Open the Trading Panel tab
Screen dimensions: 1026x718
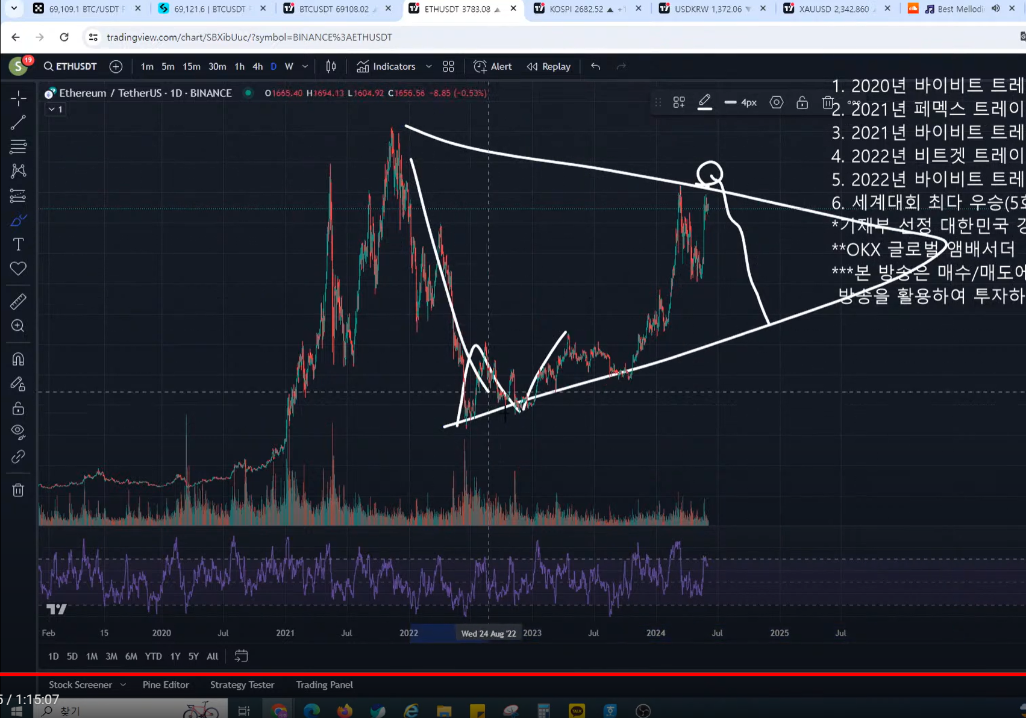(x=324, y=684)
